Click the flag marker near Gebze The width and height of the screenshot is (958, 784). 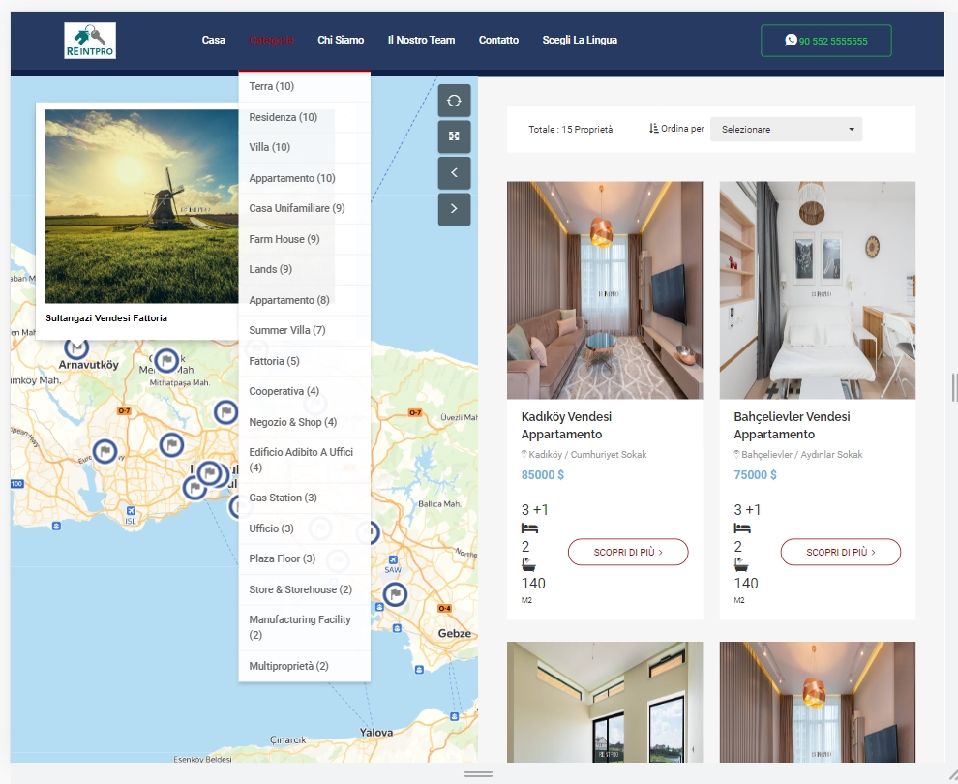pyautogui.click(x=396, y=594)
